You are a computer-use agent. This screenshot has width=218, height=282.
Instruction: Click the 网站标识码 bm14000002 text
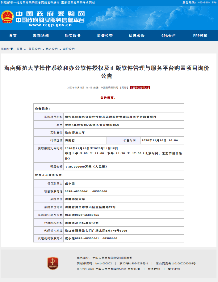click(x=94, y=263)
